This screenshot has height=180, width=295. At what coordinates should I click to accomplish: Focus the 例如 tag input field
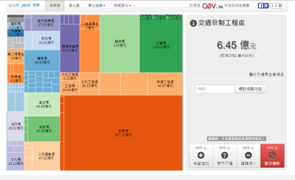pyautogui.click(x=215, y=89)
